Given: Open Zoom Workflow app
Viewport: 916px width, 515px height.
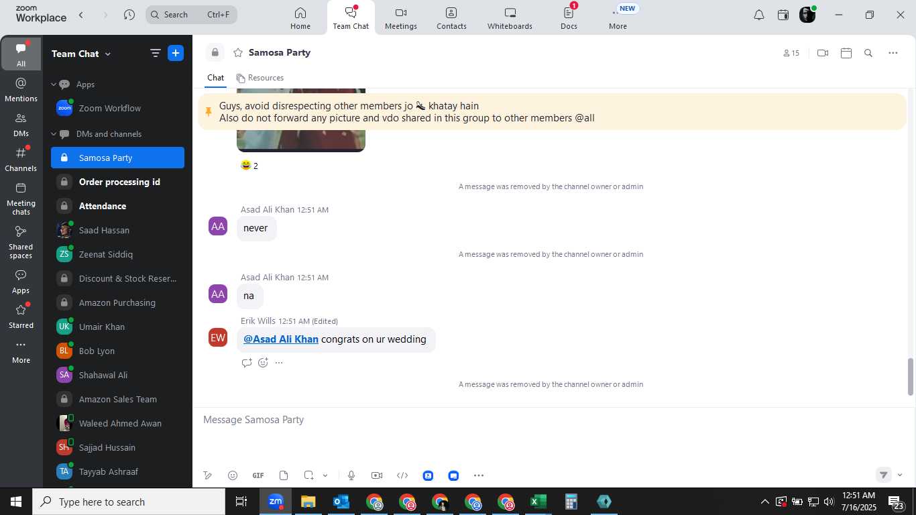Looking at the screenshot, I should click(x=117, y=109).
